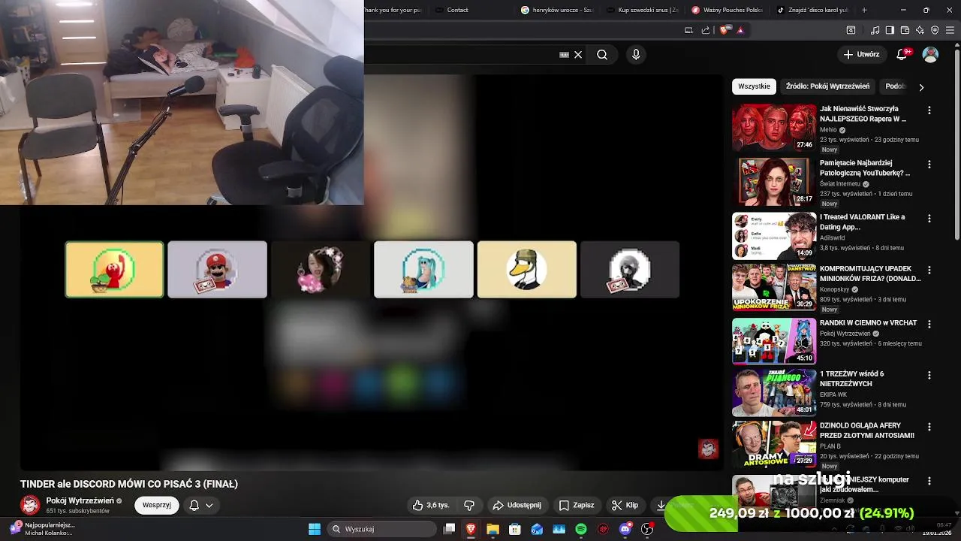Start voice search with the microphone
Viewport: 961px width, 541px height.
636,55
